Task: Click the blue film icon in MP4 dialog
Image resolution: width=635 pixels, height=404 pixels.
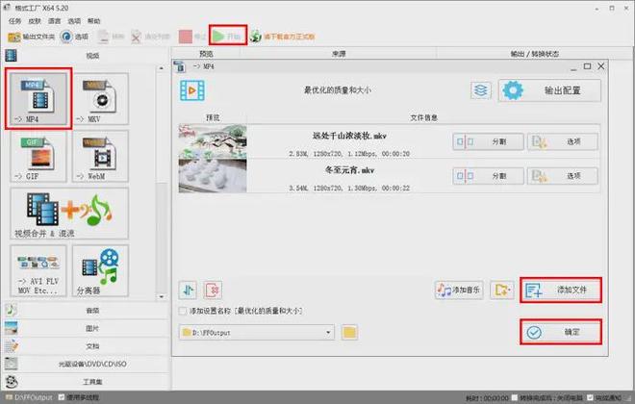Action: point(192,90)
